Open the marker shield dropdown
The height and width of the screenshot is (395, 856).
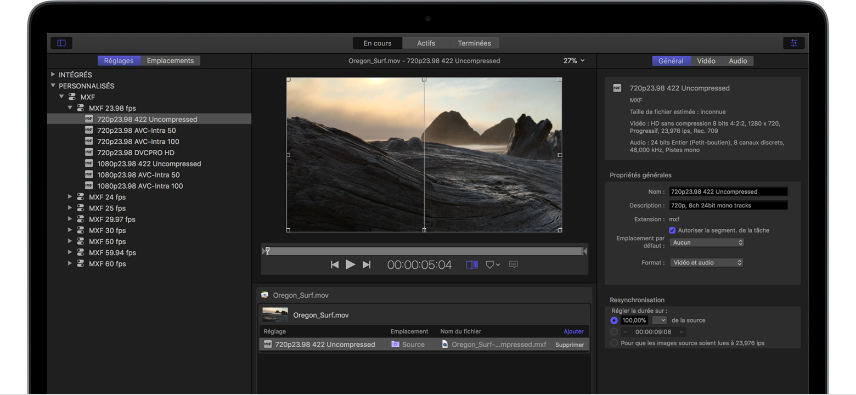click(492, 264)
